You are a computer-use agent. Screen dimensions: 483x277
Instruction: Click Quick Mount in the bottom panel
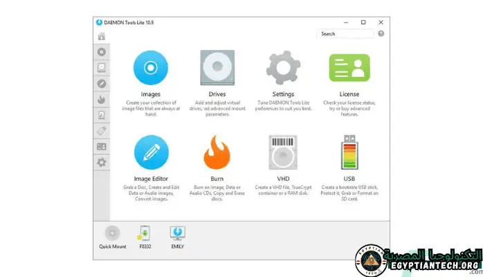click(112, 236)
